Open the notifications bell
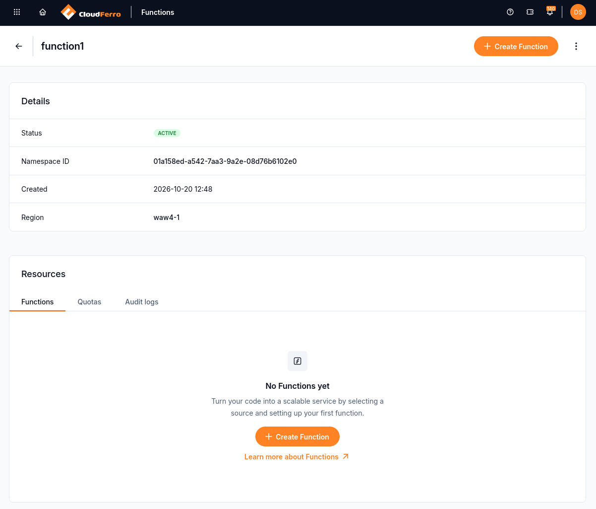Image resolution: width=596 pixels, height=509 pixels. pyautogui.click(x=550, y=12)
